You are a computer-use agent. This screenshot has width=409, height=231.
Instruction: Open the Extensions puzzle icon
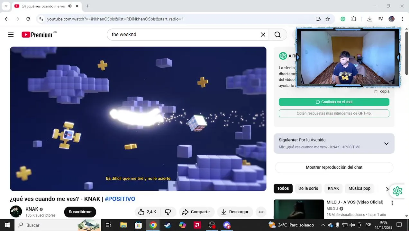354,19
